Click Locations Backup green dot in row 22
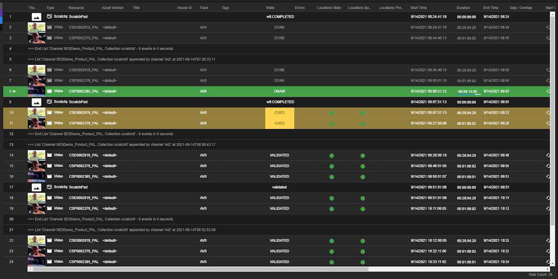The image size is (558, 279). 362,241
